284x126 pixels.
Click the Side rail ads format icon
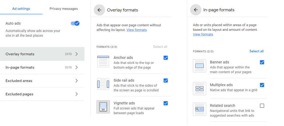pyautogui.click(x=103, y=84)
